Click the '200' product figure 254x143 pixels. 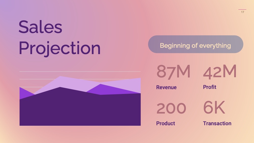tap(171, 108)
